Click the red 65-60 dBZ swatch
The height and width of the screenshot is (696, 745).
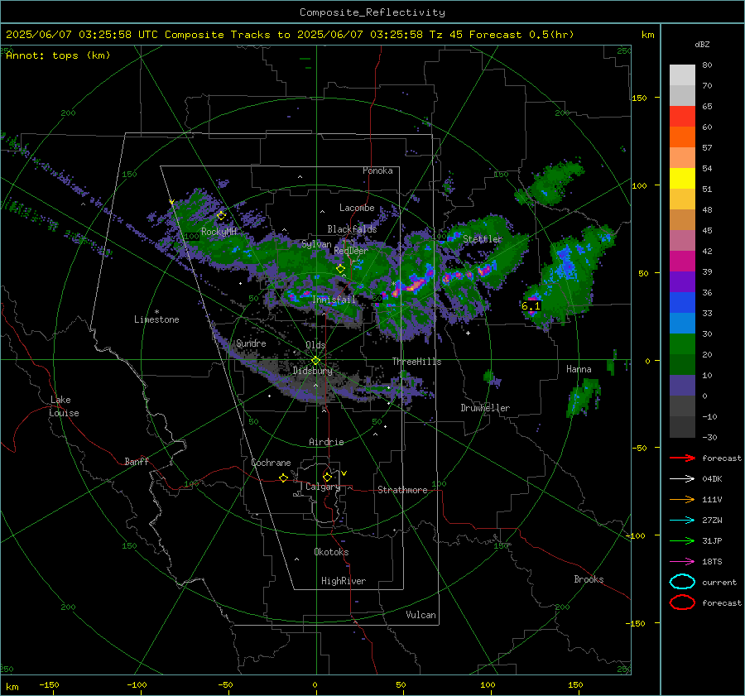[x=682, y=117]
